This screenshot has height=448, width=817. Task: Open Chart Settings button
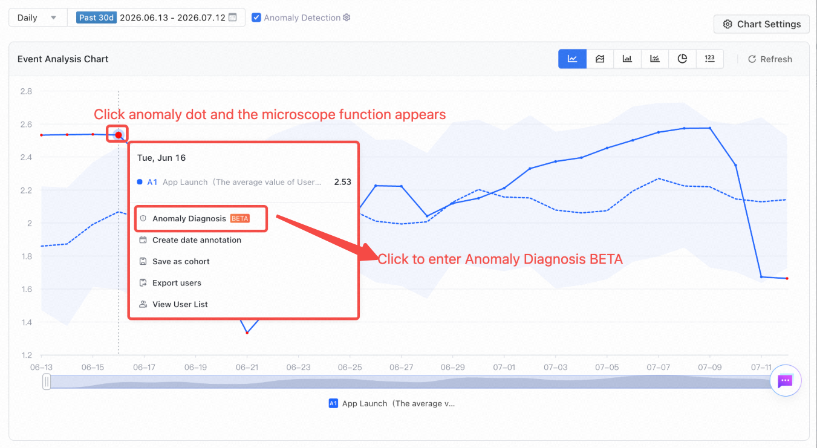pyautogui.click(x=762, y=24)
